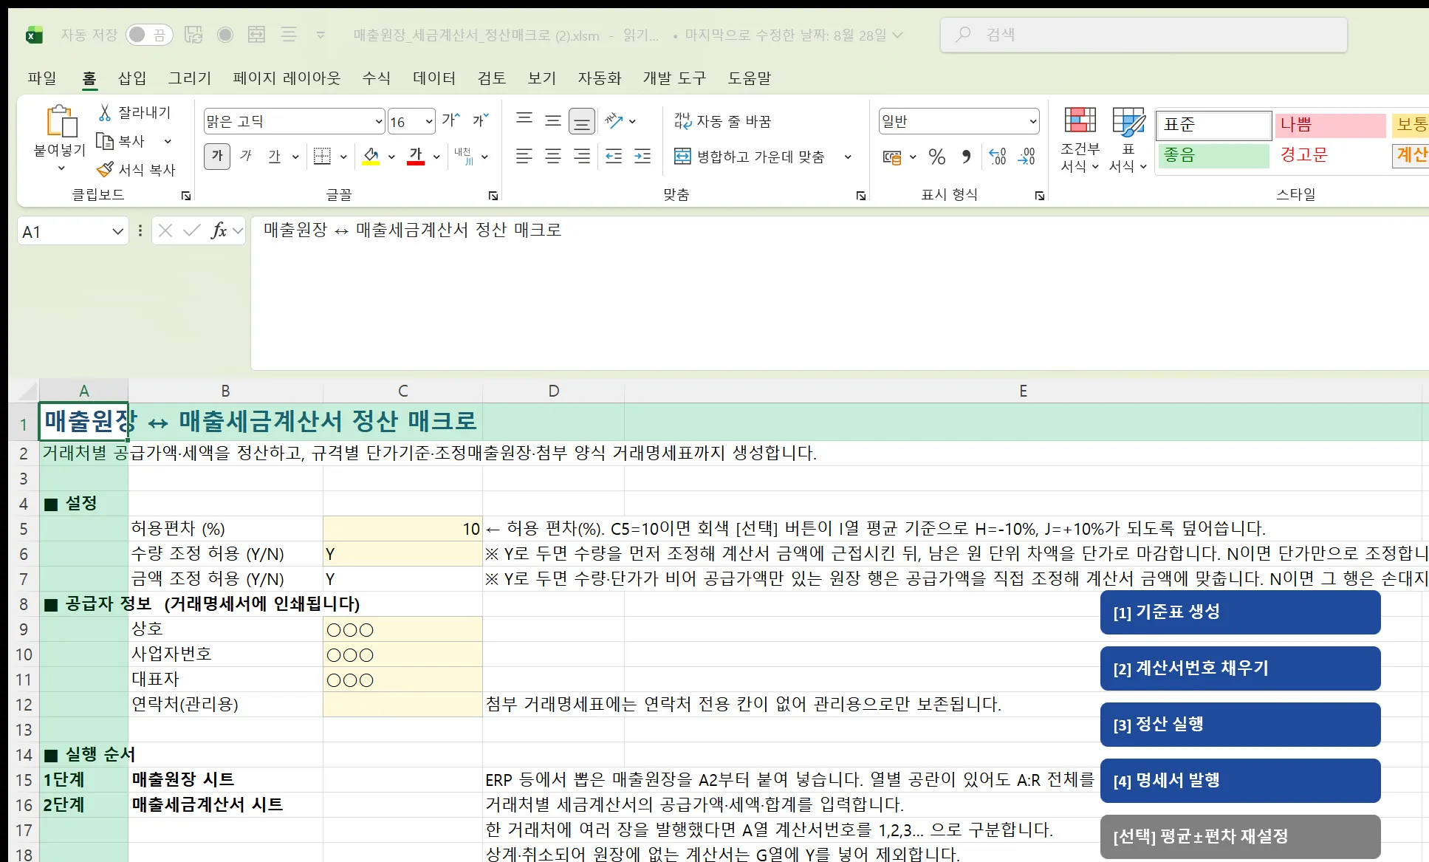
Task: Click Merge and Center (병합하고 가운데 맞춤)
Action: click(750, 157)
